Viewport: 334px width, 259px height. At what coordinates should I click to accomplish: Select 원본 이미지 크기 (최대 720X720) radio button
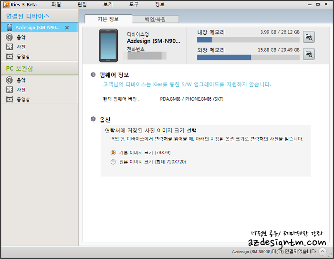113,162
